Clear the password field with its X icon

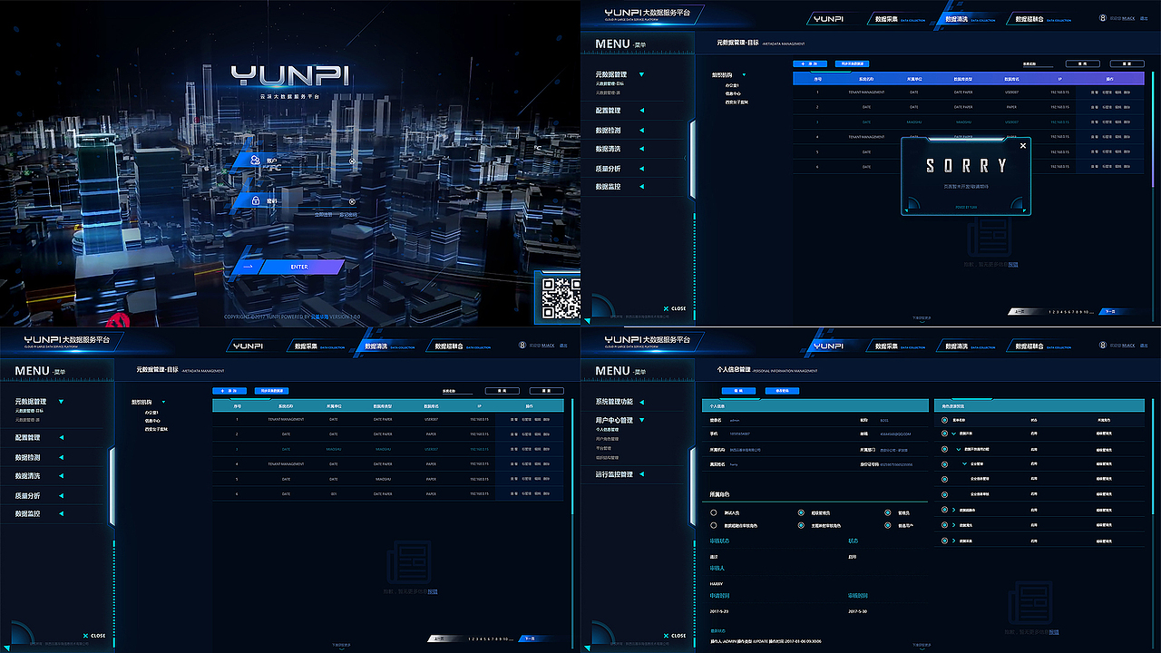click(x=352, y=201)
